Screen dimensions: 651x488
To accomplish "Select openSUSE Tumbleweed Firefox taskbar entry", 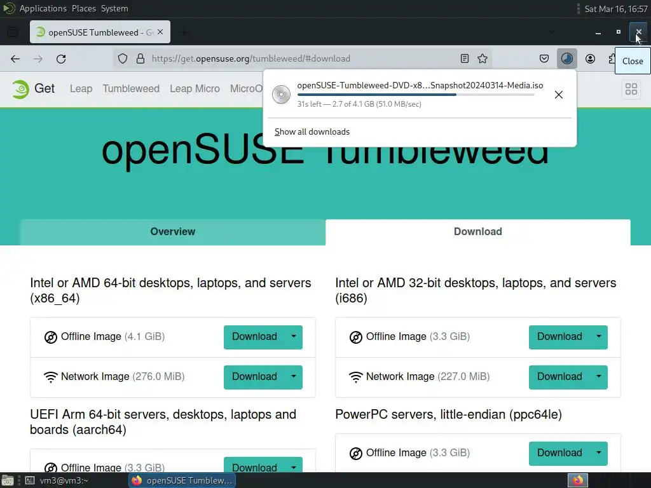I will point(182,480).
